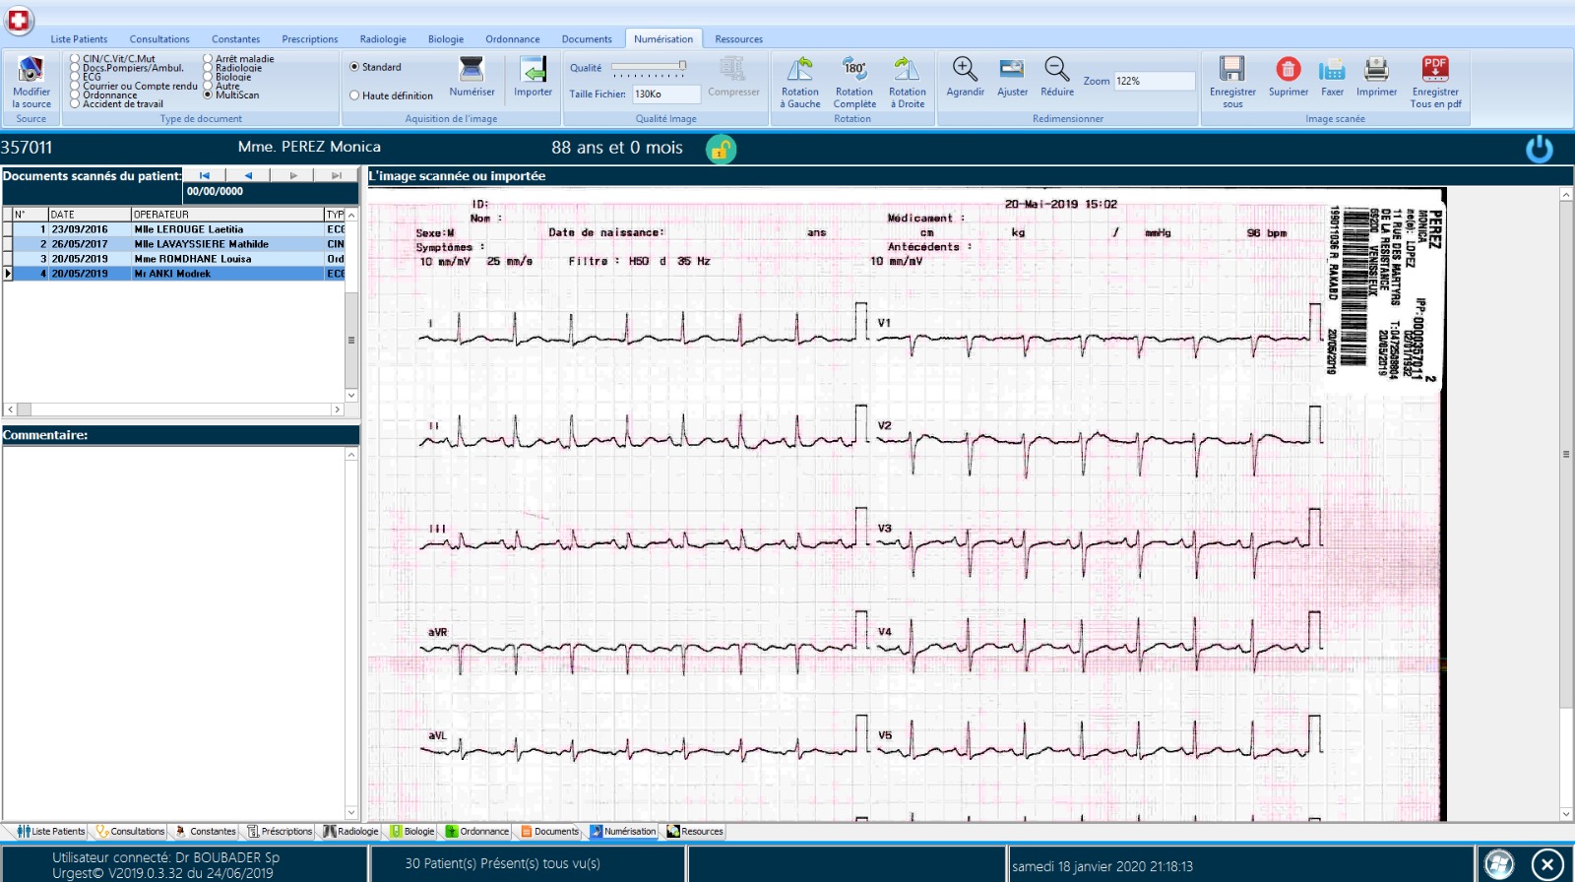Switch to bottom Biologie tab
The height and width of the screenshot is (882, 1575).
(x=412, y=831)
